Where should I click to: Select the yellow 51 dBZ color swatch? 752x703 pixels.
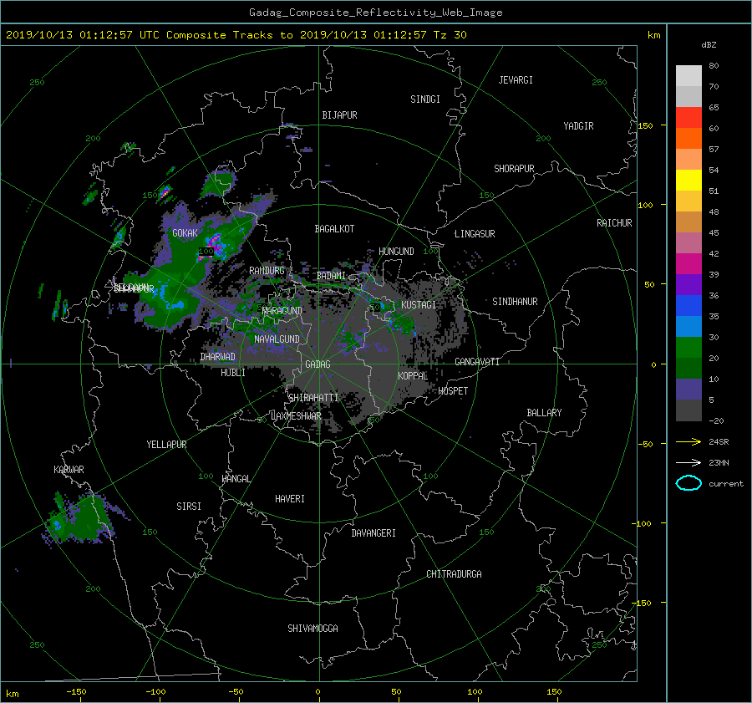pos(688,180)
